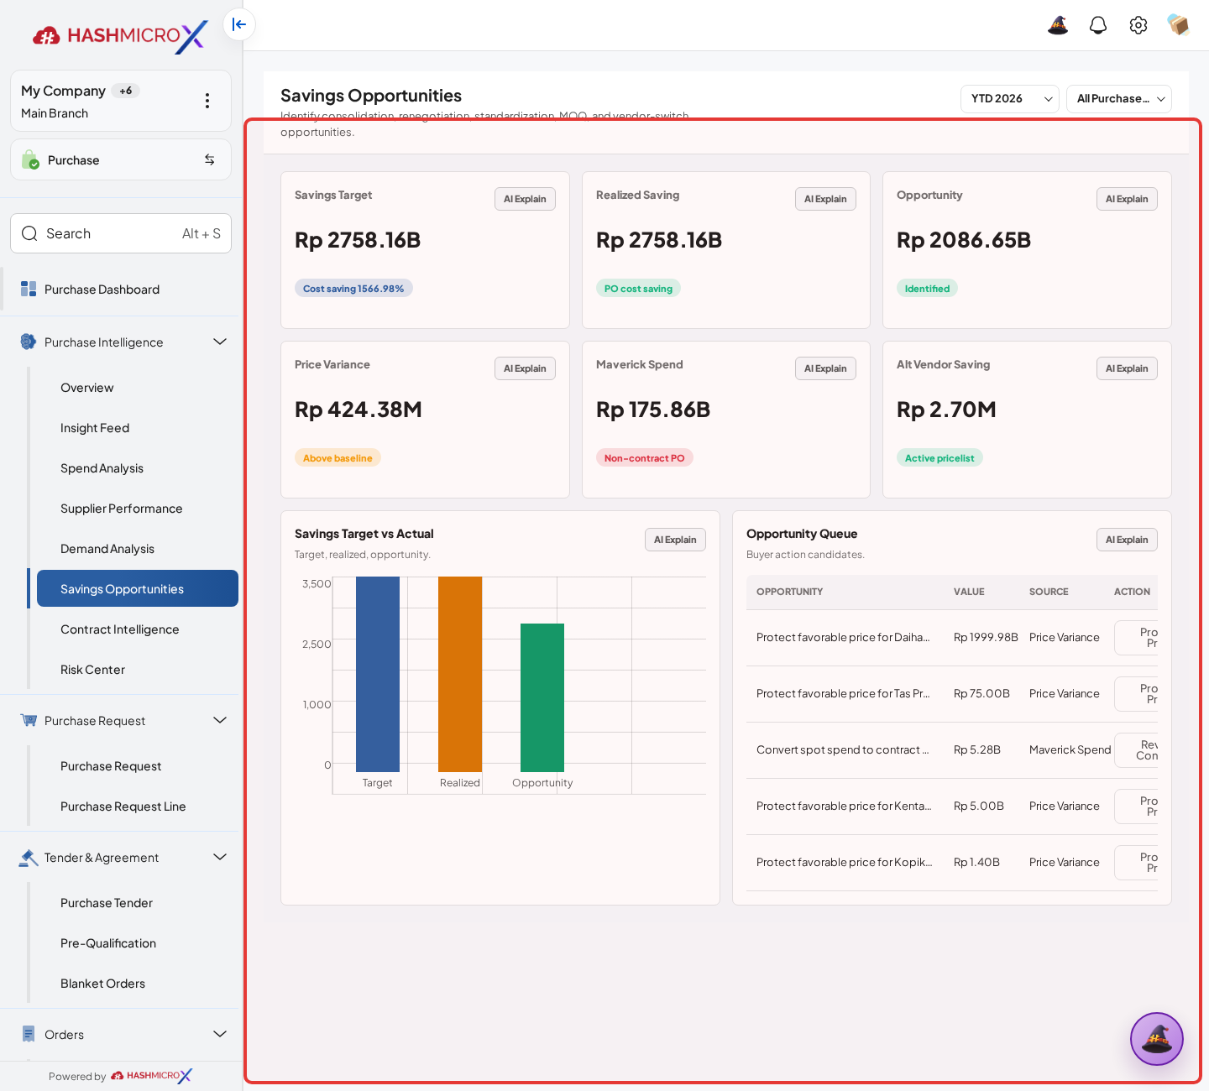Click the Purchase shopping bag icon

(x=30, y=159)
